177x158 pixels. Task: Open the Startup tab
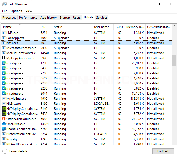point(65,18)
